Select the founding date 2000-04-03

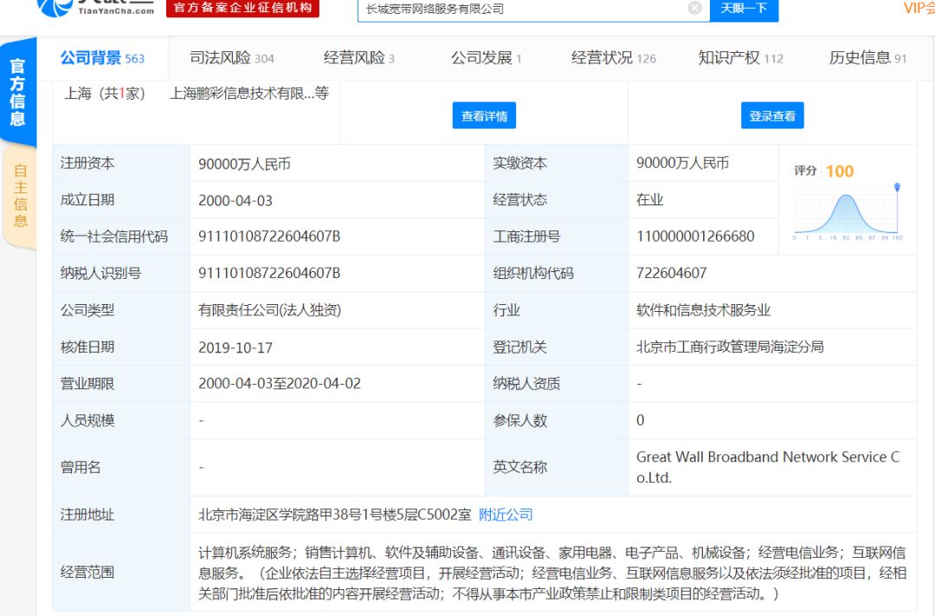click(235, 200)
